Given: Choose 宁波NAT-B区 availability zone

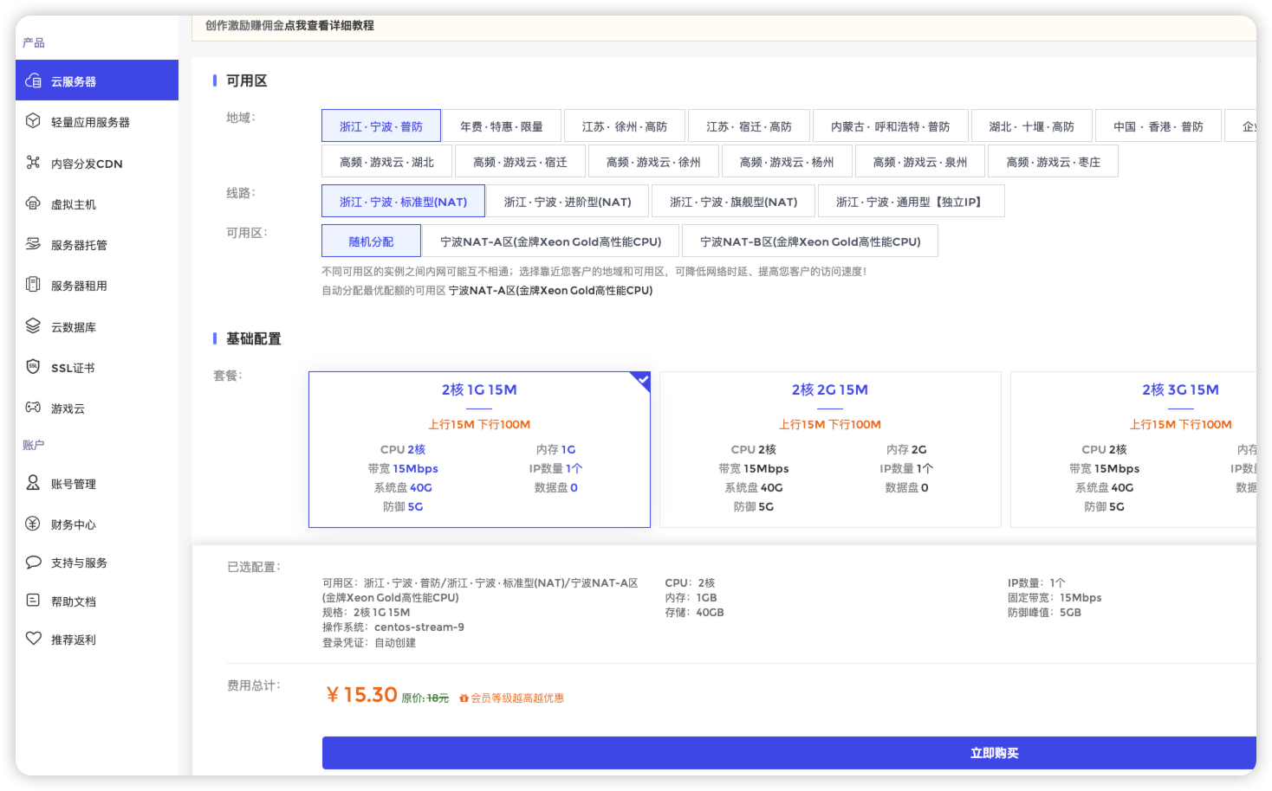Looking at the screenshot, I should [x=810, y=241].
